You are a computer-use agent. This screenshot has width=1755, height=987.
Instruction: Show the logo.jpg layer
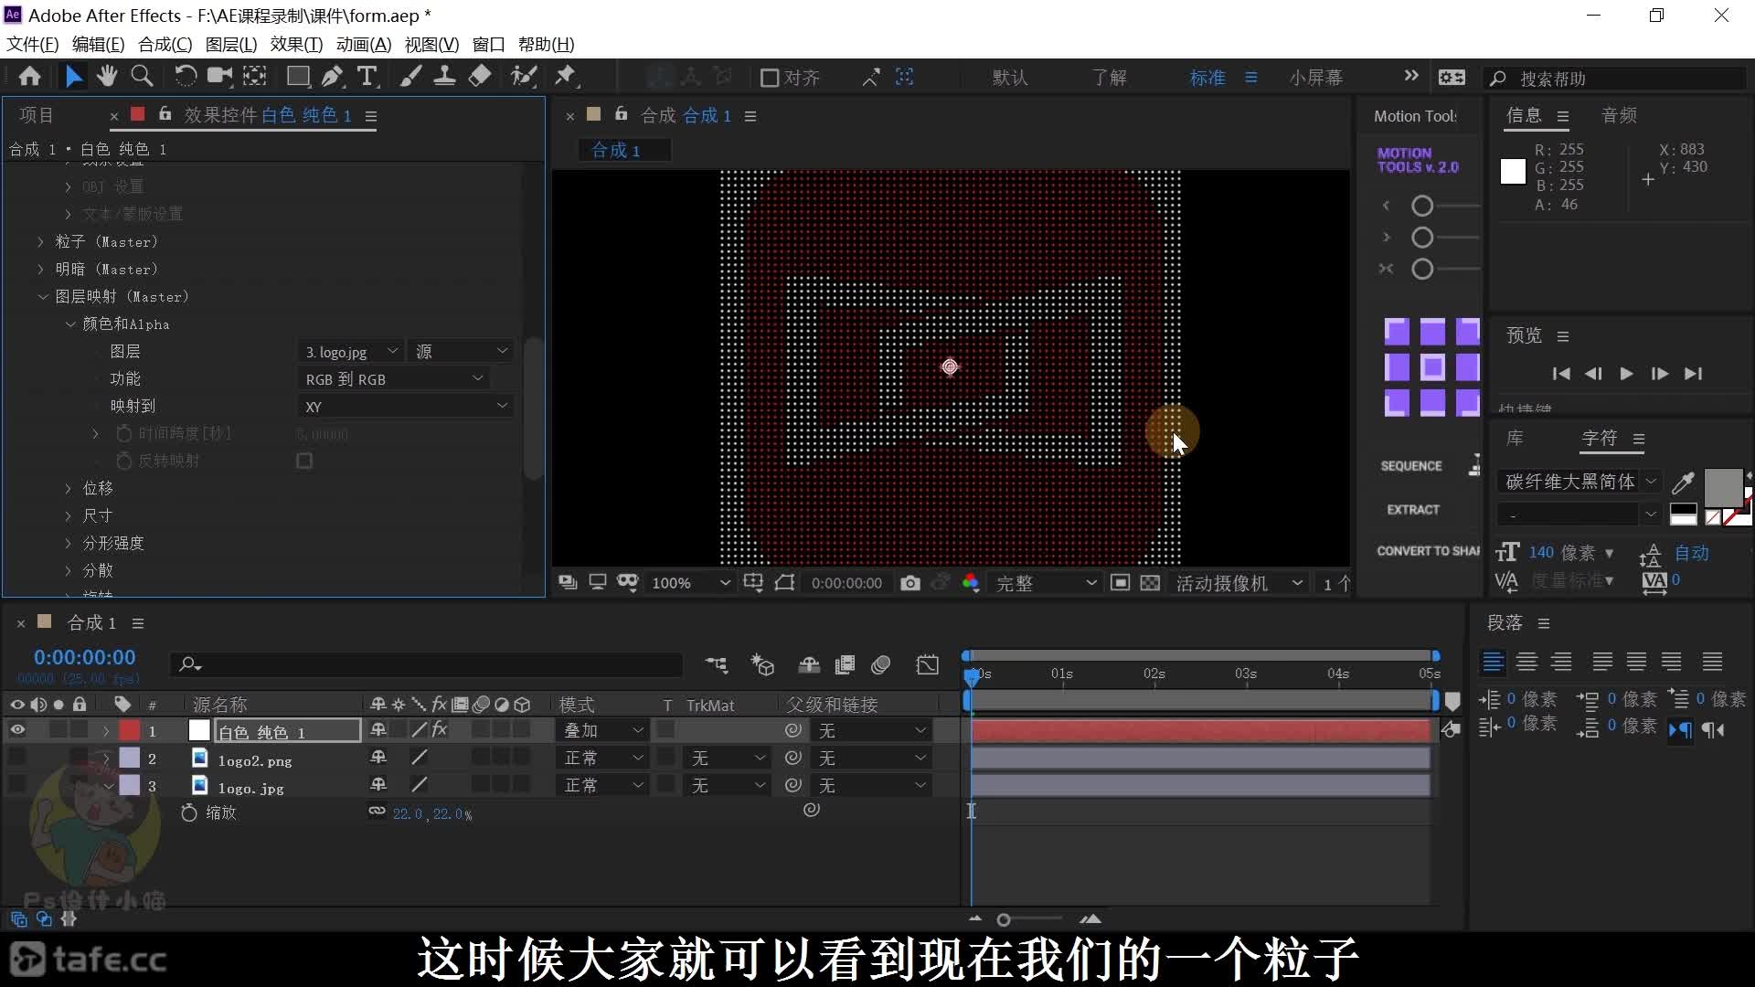click(17, 785)
